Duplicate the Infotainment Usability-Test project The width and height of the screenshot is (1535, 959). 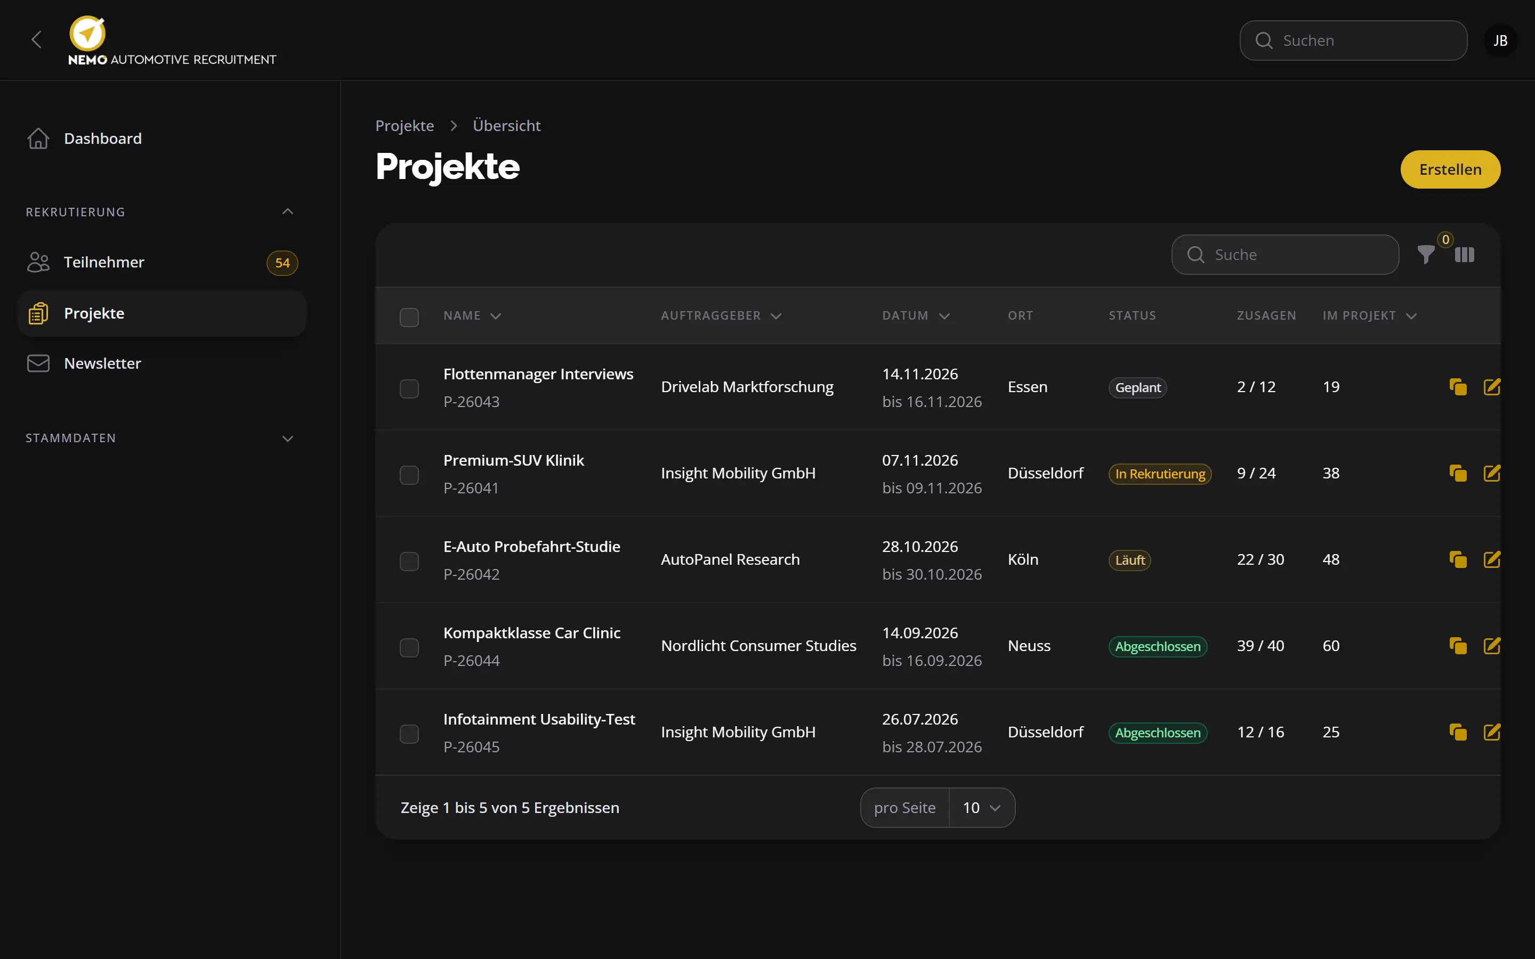(1458, 732)
